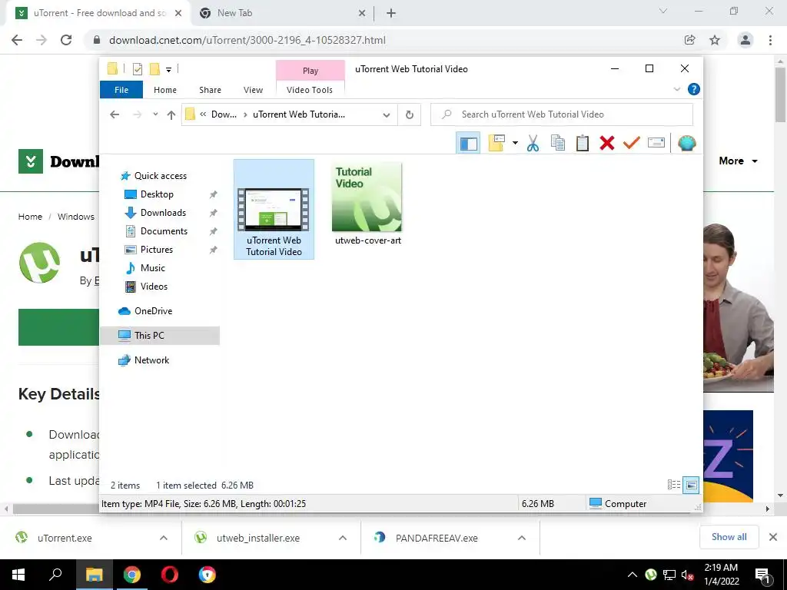Close the Chrome downloads bar
This screenshot has width=787, height=590.
point(773,537)
